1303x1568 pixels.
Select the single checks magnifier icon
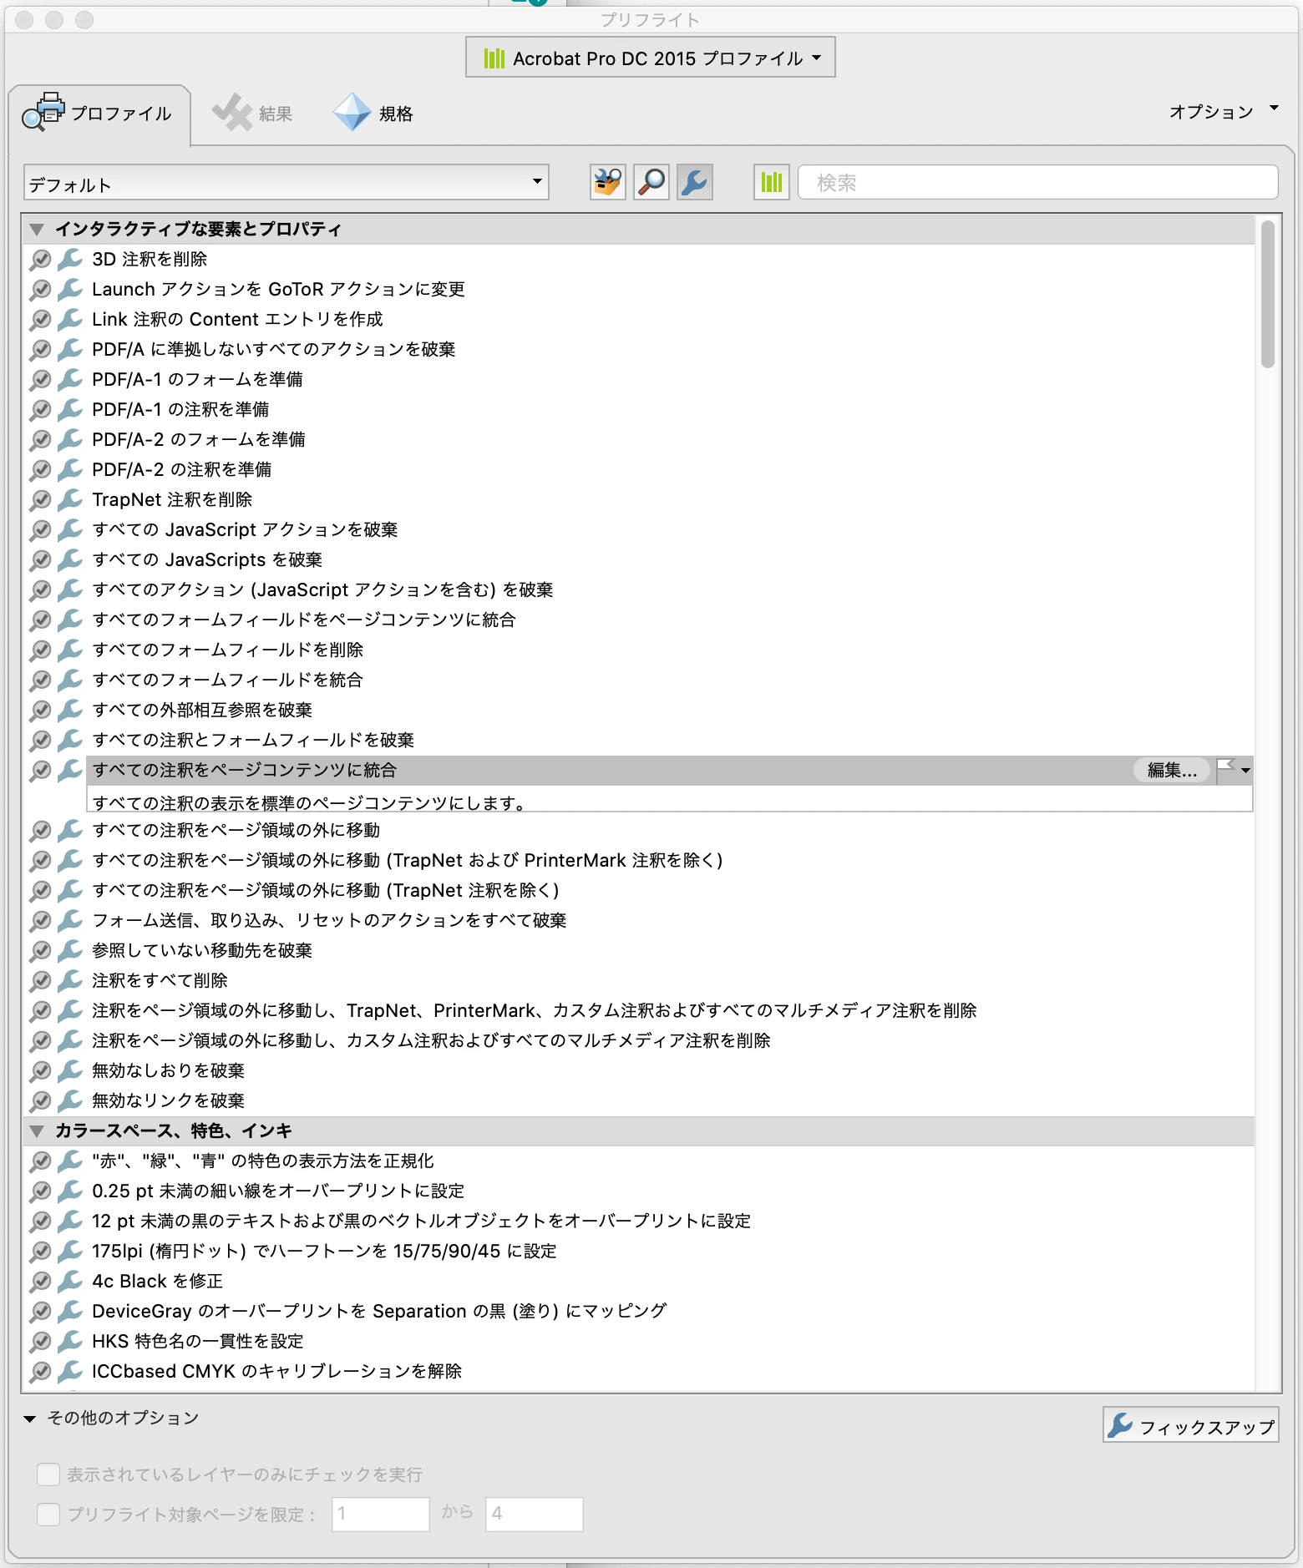(651, 182)
